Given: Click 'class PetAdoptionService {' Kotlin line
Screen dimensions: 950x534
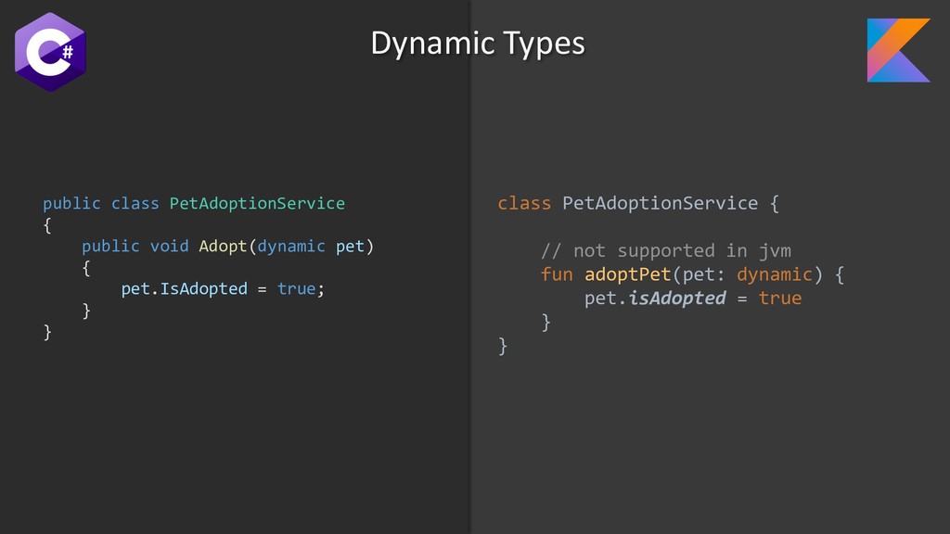Looking at the screenshot, I should (x=638, y=203).
